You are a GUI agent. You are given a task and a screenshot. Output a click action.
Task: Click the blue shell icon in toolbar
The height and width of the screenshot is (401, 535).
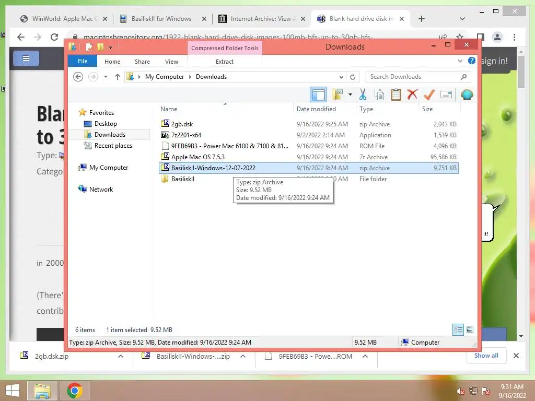click(x=467, y=95)
